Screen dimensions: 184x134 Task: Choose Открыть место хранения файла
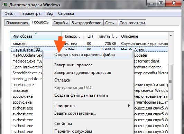(x=88, y=55)
